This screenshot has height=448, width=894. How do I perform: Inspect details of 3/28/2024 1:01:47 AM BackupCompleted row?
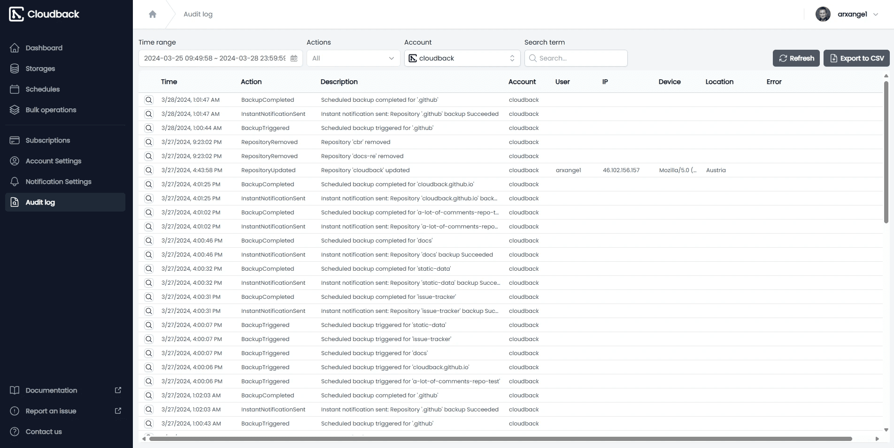(x=149, y=100)
